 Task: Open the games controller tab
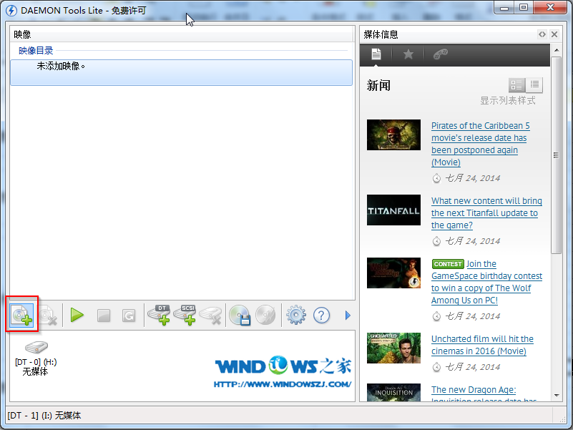441,54
